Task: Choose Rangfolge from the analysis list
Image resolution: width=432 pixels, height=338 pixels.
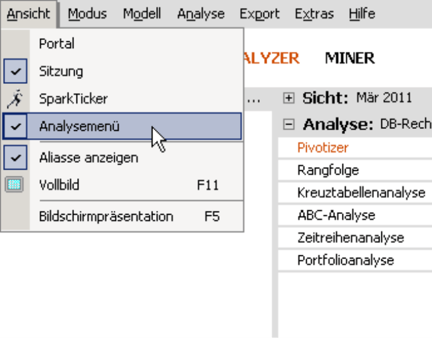Action: pos(328,170)
